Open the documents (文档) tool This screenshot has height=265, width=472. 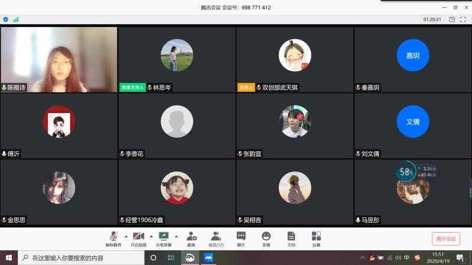tap(291, 238)
